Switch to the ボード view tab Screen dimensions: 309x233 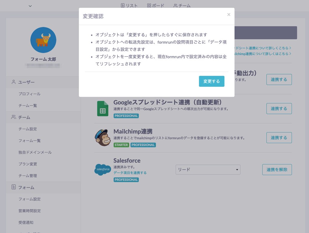(156, 5)
